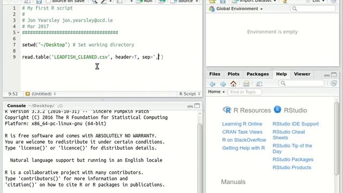Go back in Help history

pos(212,84)
